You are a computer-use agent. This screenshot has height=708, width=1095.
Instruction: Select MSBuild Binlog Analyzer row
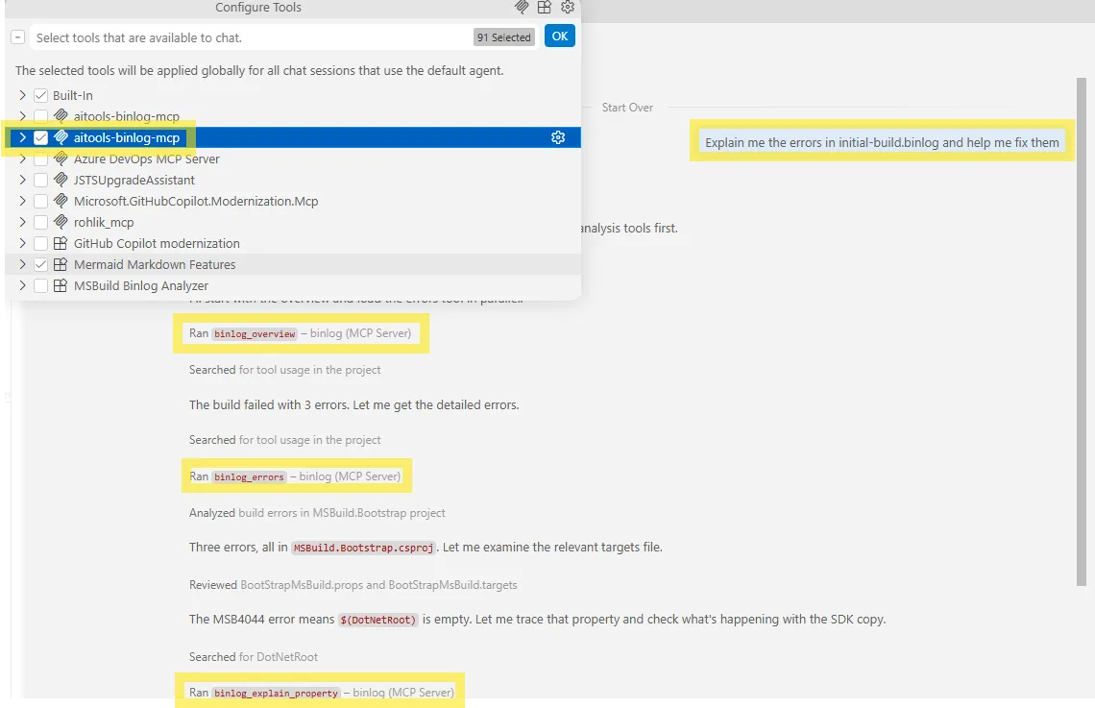(x=293, y=285)
